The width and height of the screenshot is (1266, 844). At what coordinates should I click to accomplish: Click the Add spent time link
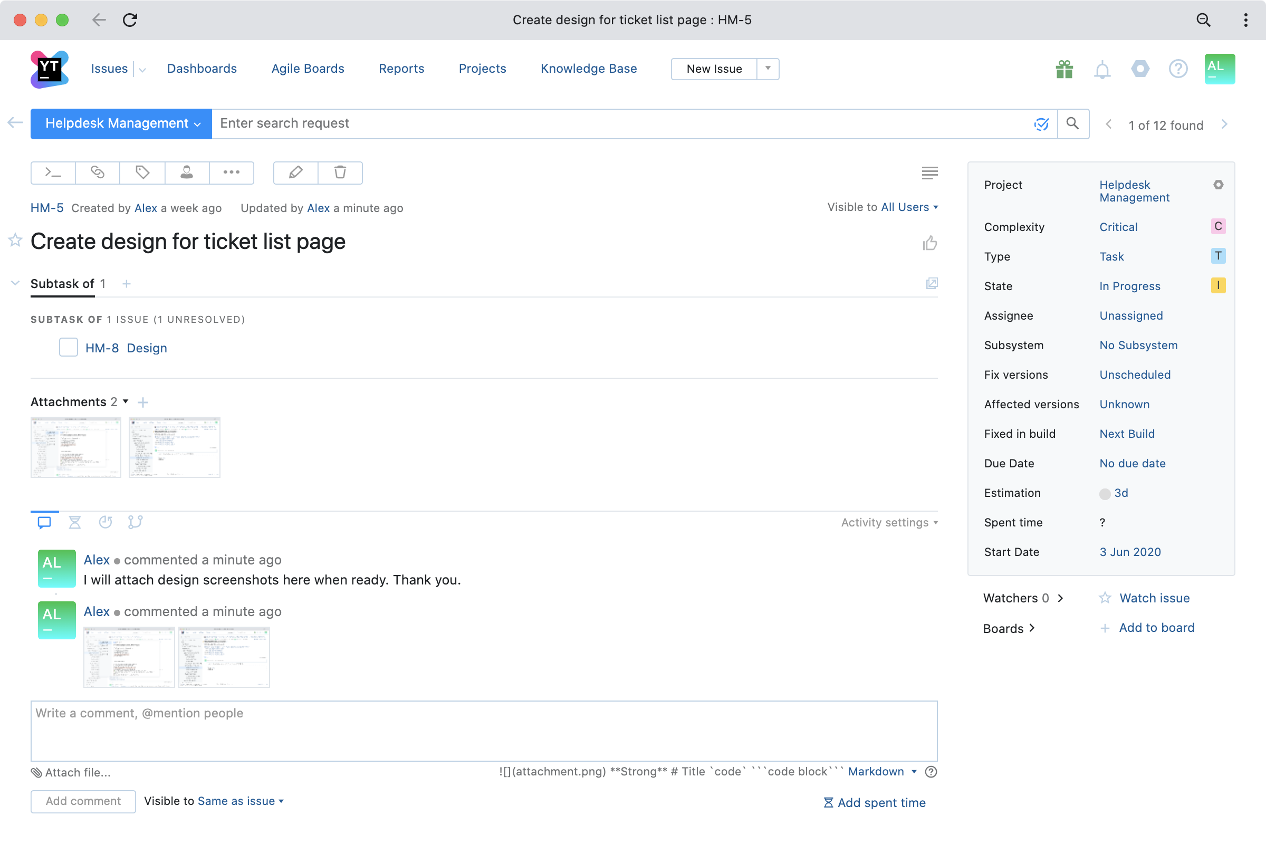click(x=875, y=803)
